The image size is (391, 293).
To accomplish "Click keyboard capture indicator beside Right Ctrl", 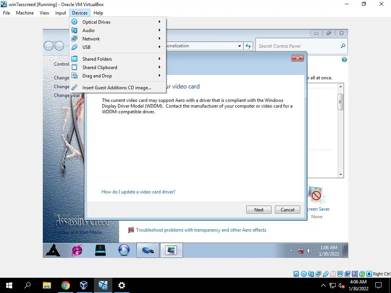I will (x=369, y=274).
